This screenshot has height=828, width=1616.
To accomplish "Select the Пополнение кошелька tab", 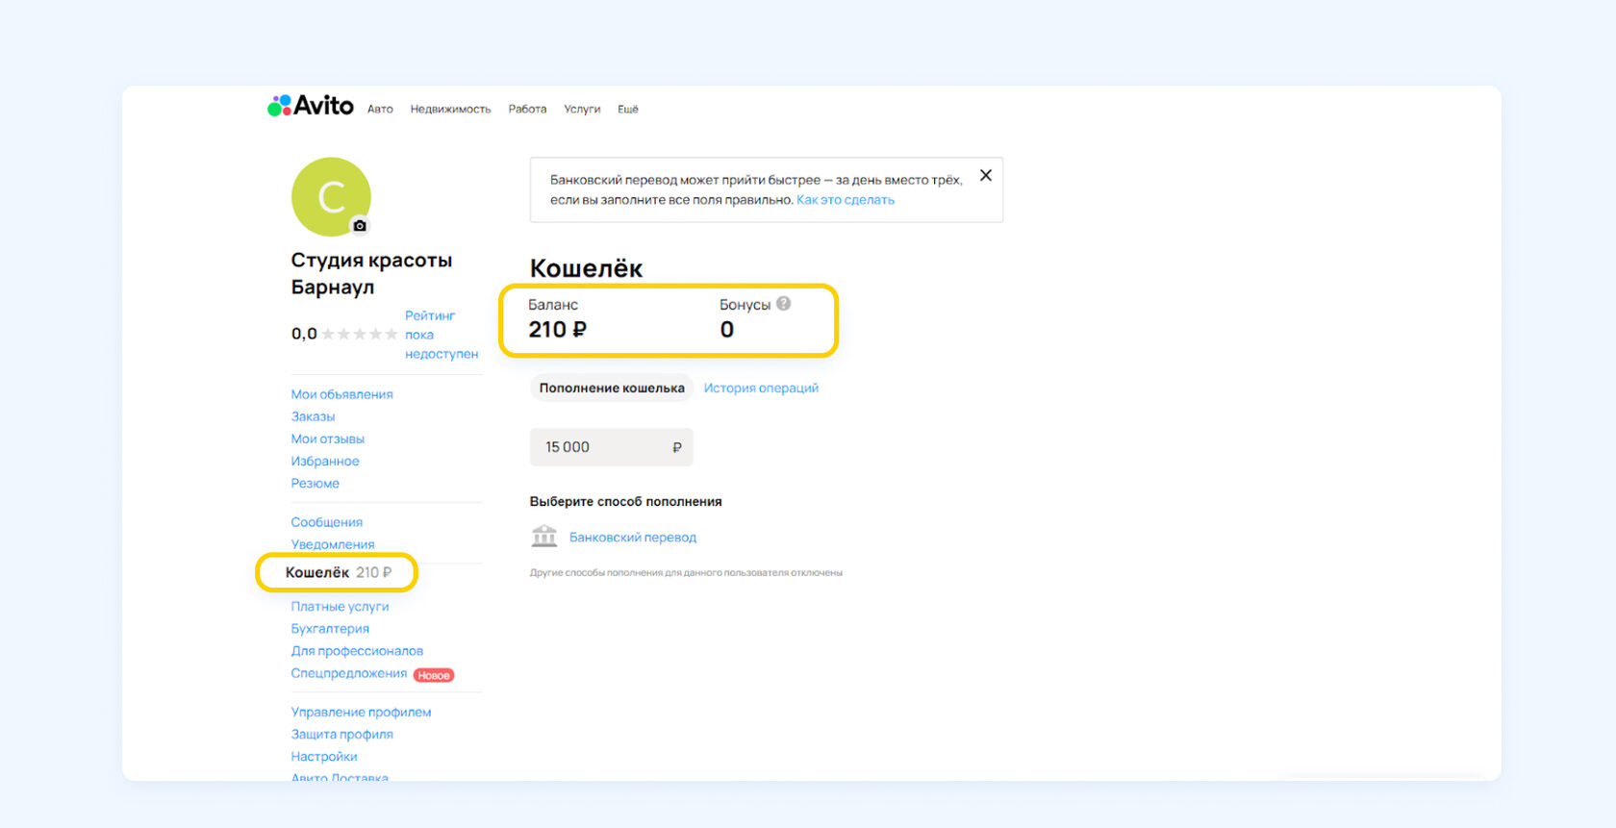I will [612, 389].
